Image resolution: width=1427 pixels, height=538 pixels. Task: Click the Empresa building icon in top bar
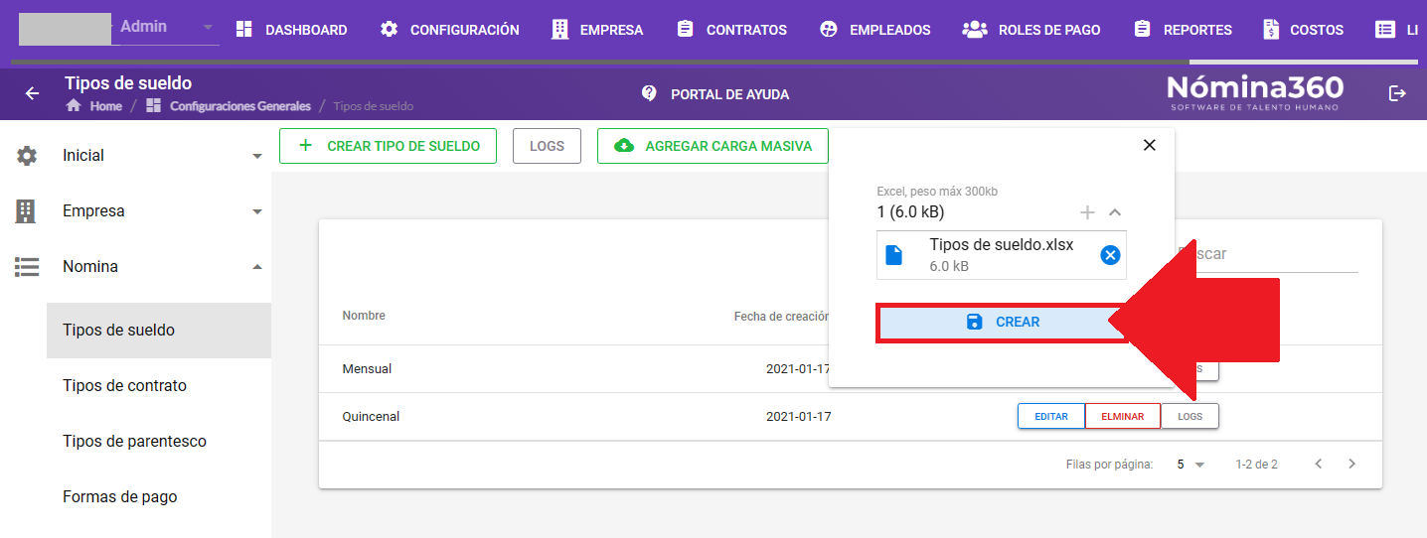(560, 30)
